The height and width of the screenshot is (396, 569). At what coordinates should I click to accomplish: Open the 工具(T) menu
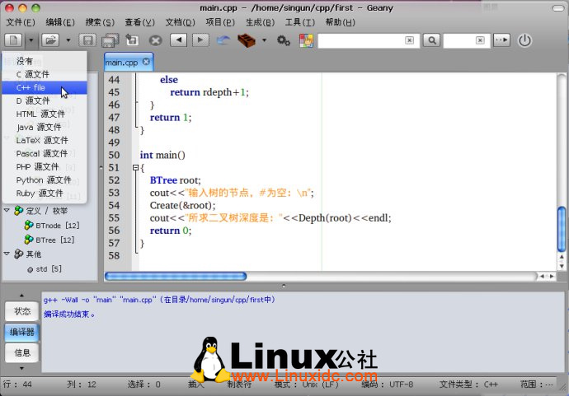(x=299, y=22)
